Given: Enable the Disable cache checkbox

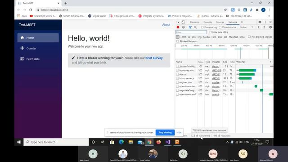Looking at the screenshot, I should click(220, 27).
